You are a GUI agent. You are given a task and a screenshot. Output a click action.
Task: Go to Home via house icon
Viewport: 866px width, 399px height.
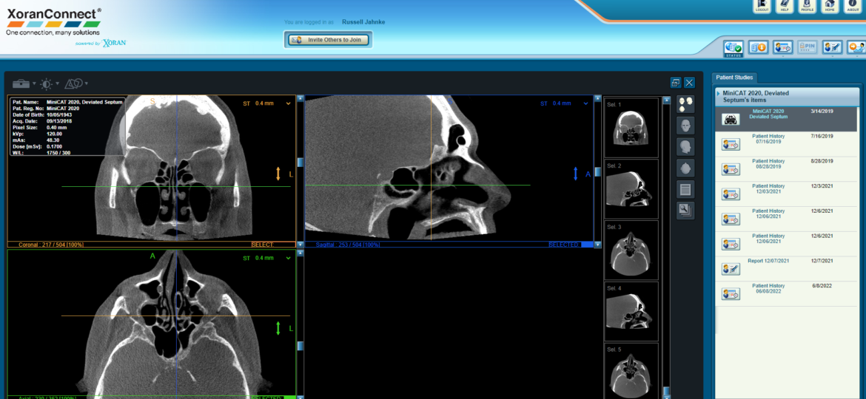click(x=830, y=7)
